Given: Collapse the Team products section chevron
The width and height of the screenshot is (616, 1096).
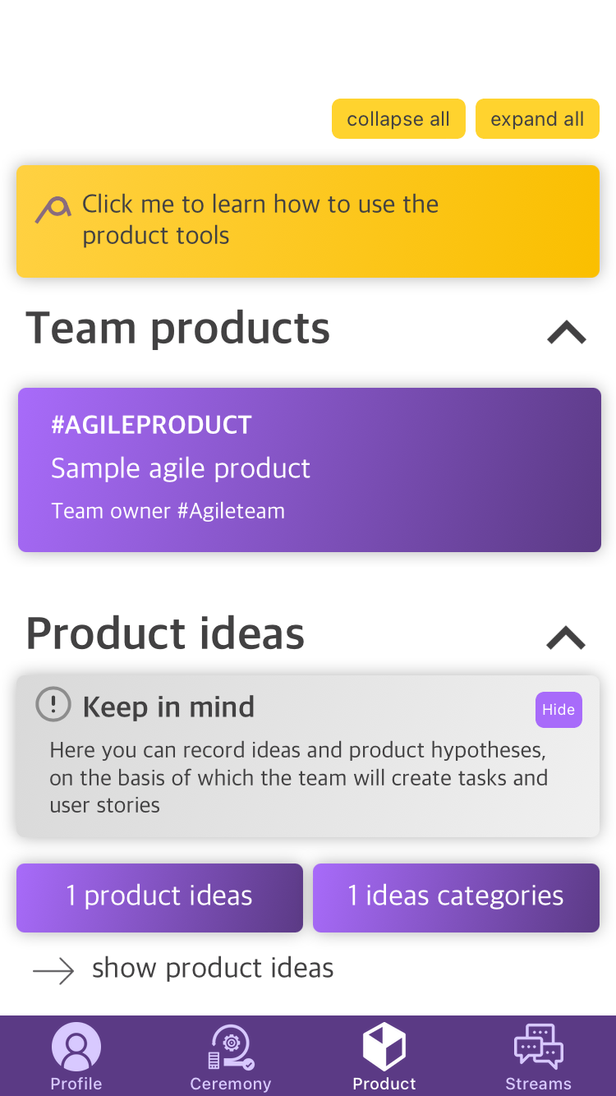Looking at the screenshot, I should pos(567,332).
